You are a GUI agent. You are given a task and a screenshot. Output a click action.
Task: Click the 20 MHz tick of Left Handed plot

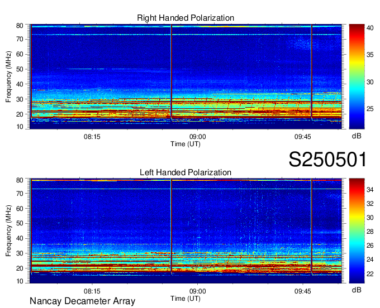[x=20, y=268]
